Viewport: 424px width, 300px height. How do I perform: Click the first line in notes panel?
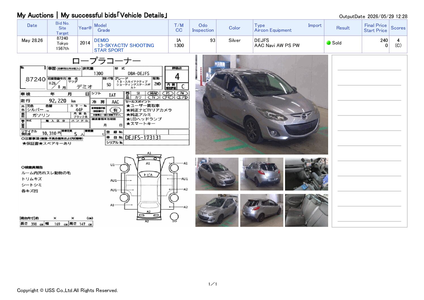click(369, 70)
